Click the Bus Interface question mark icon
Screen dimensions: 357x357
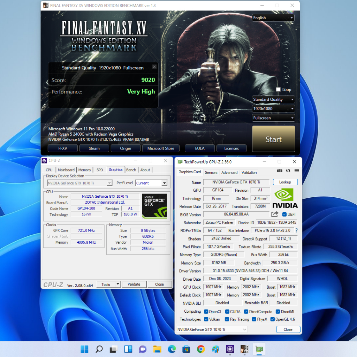tap(297, 230)
